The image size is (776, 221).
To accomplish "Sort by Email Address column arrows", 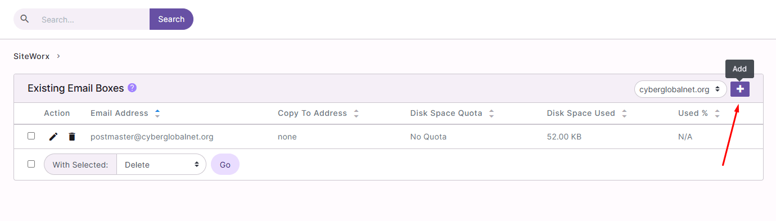I will click(x=157, y=113).
